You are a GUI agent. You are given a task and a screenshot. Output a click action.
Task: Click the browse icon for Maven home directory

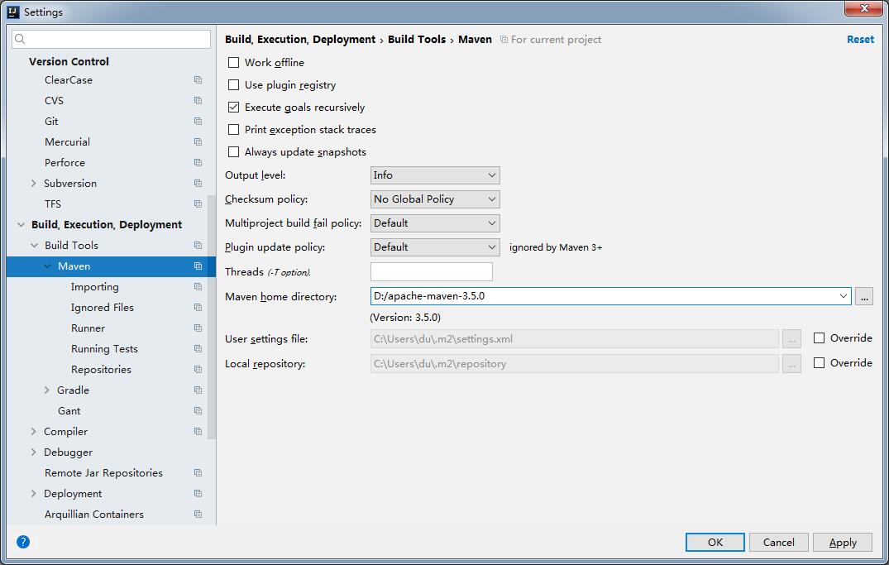(863, 295)
